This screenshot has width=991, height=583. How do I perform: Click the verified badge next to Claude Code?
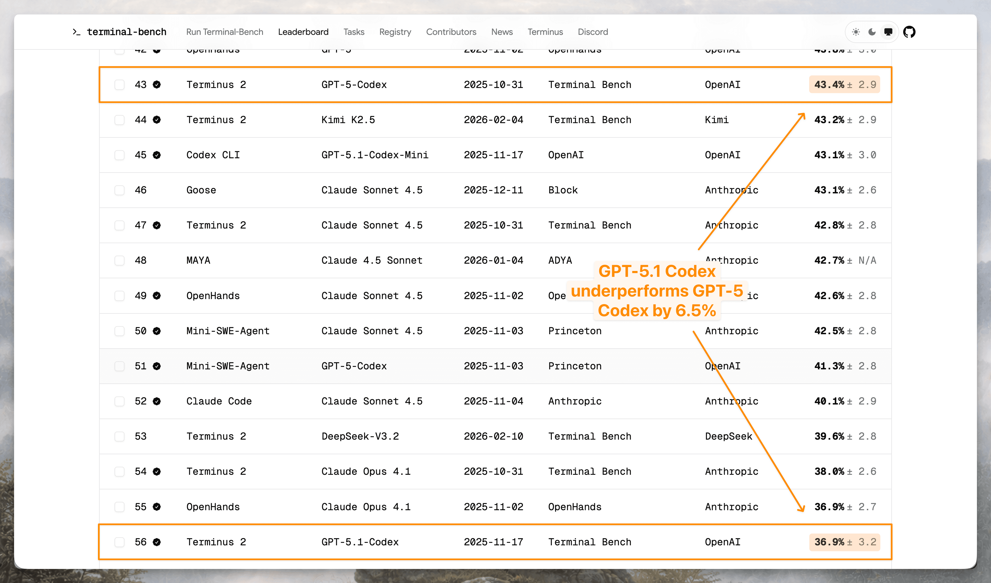[x=157, y=401]
